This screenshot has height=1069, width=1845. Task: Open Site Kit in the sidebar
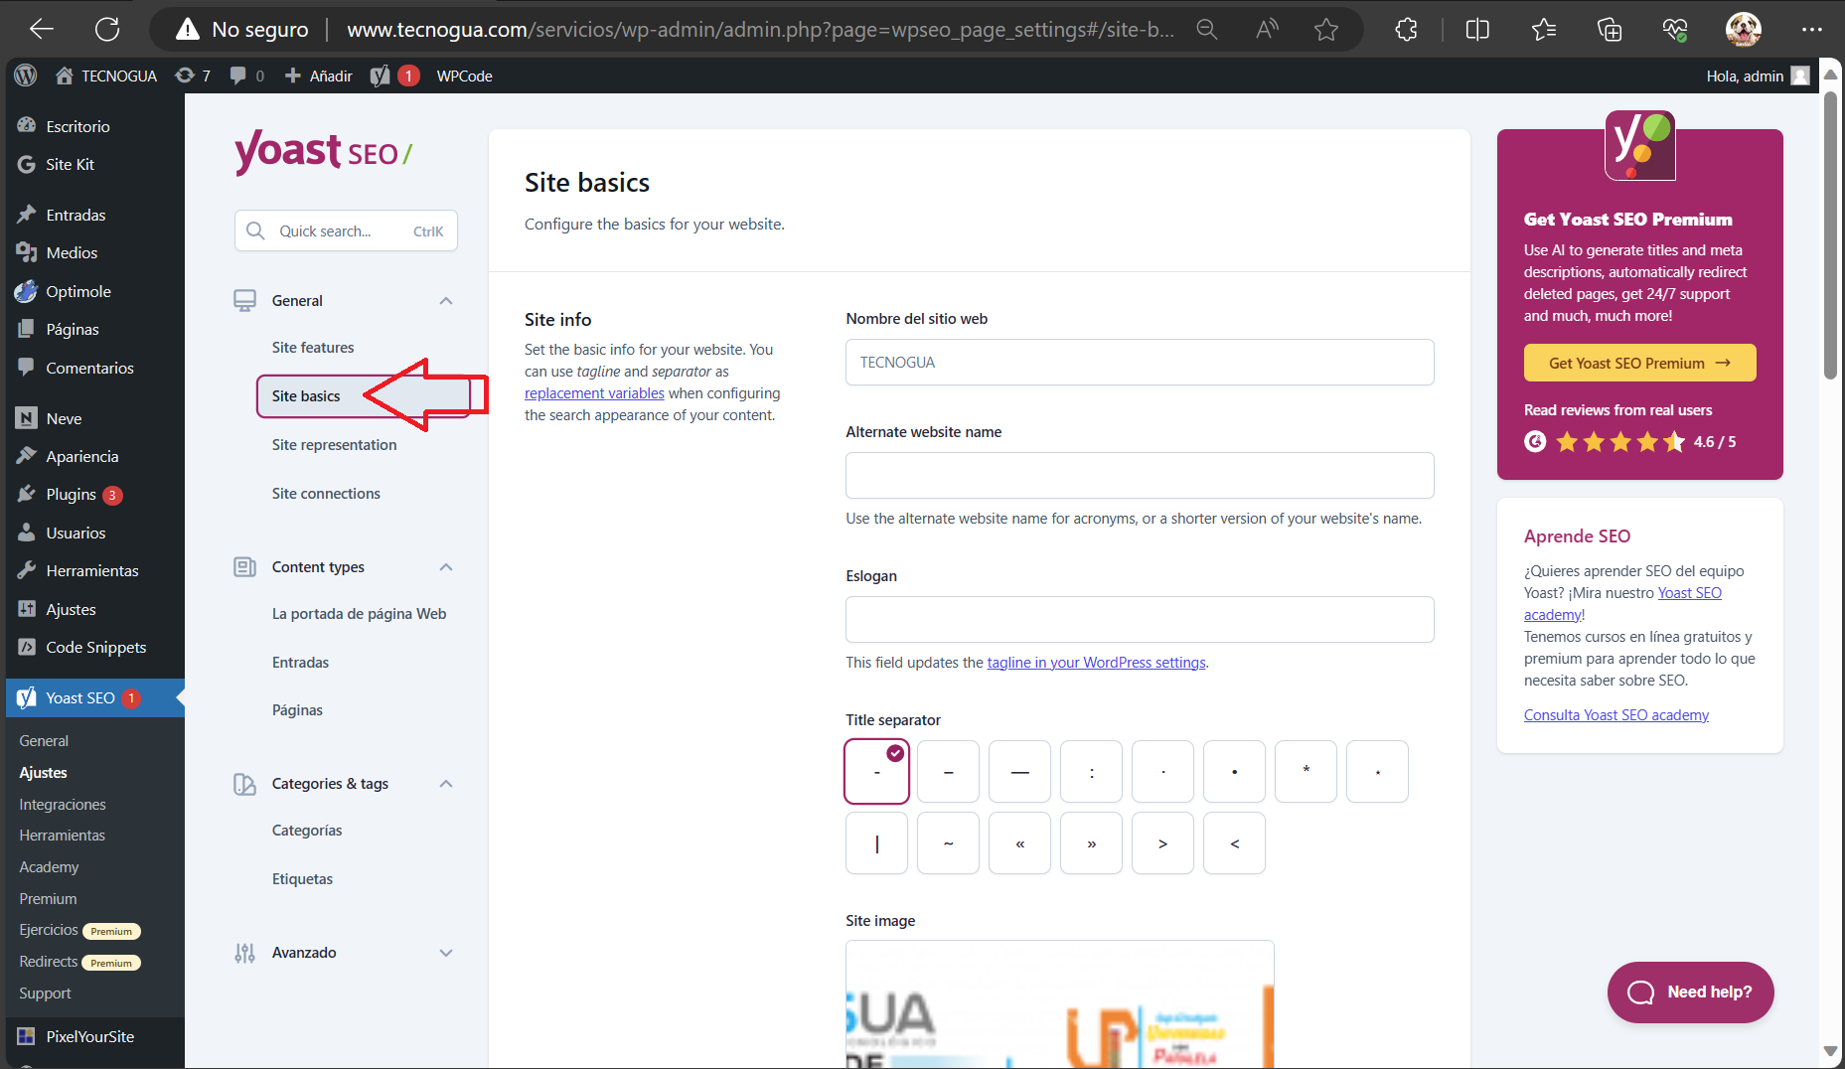70,165
